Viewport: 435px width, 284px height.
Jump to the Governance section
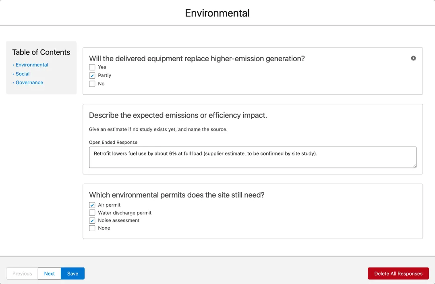[29, 82]
